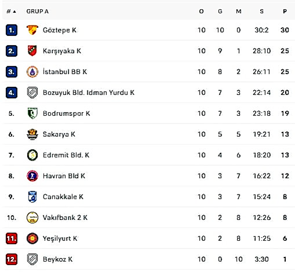
Task: Click the Göztepe K team logo
Action: coord(32,30)
